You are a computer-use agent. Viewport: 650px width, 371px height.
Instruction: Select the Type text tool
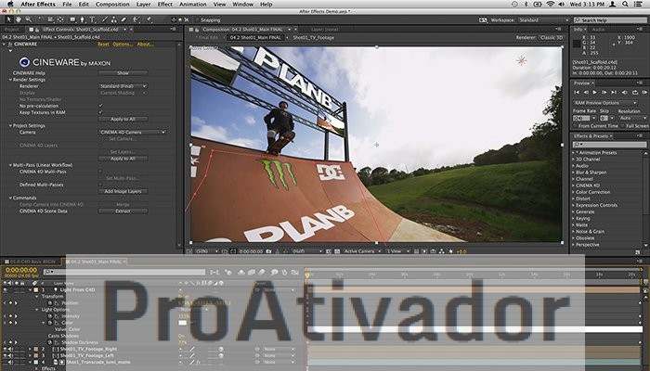(92, 19)
